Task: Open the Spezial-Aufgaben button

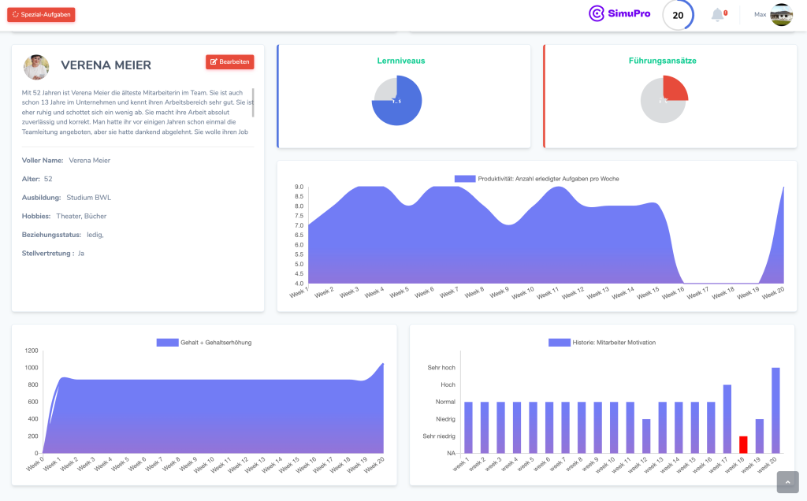Action: 41,14
